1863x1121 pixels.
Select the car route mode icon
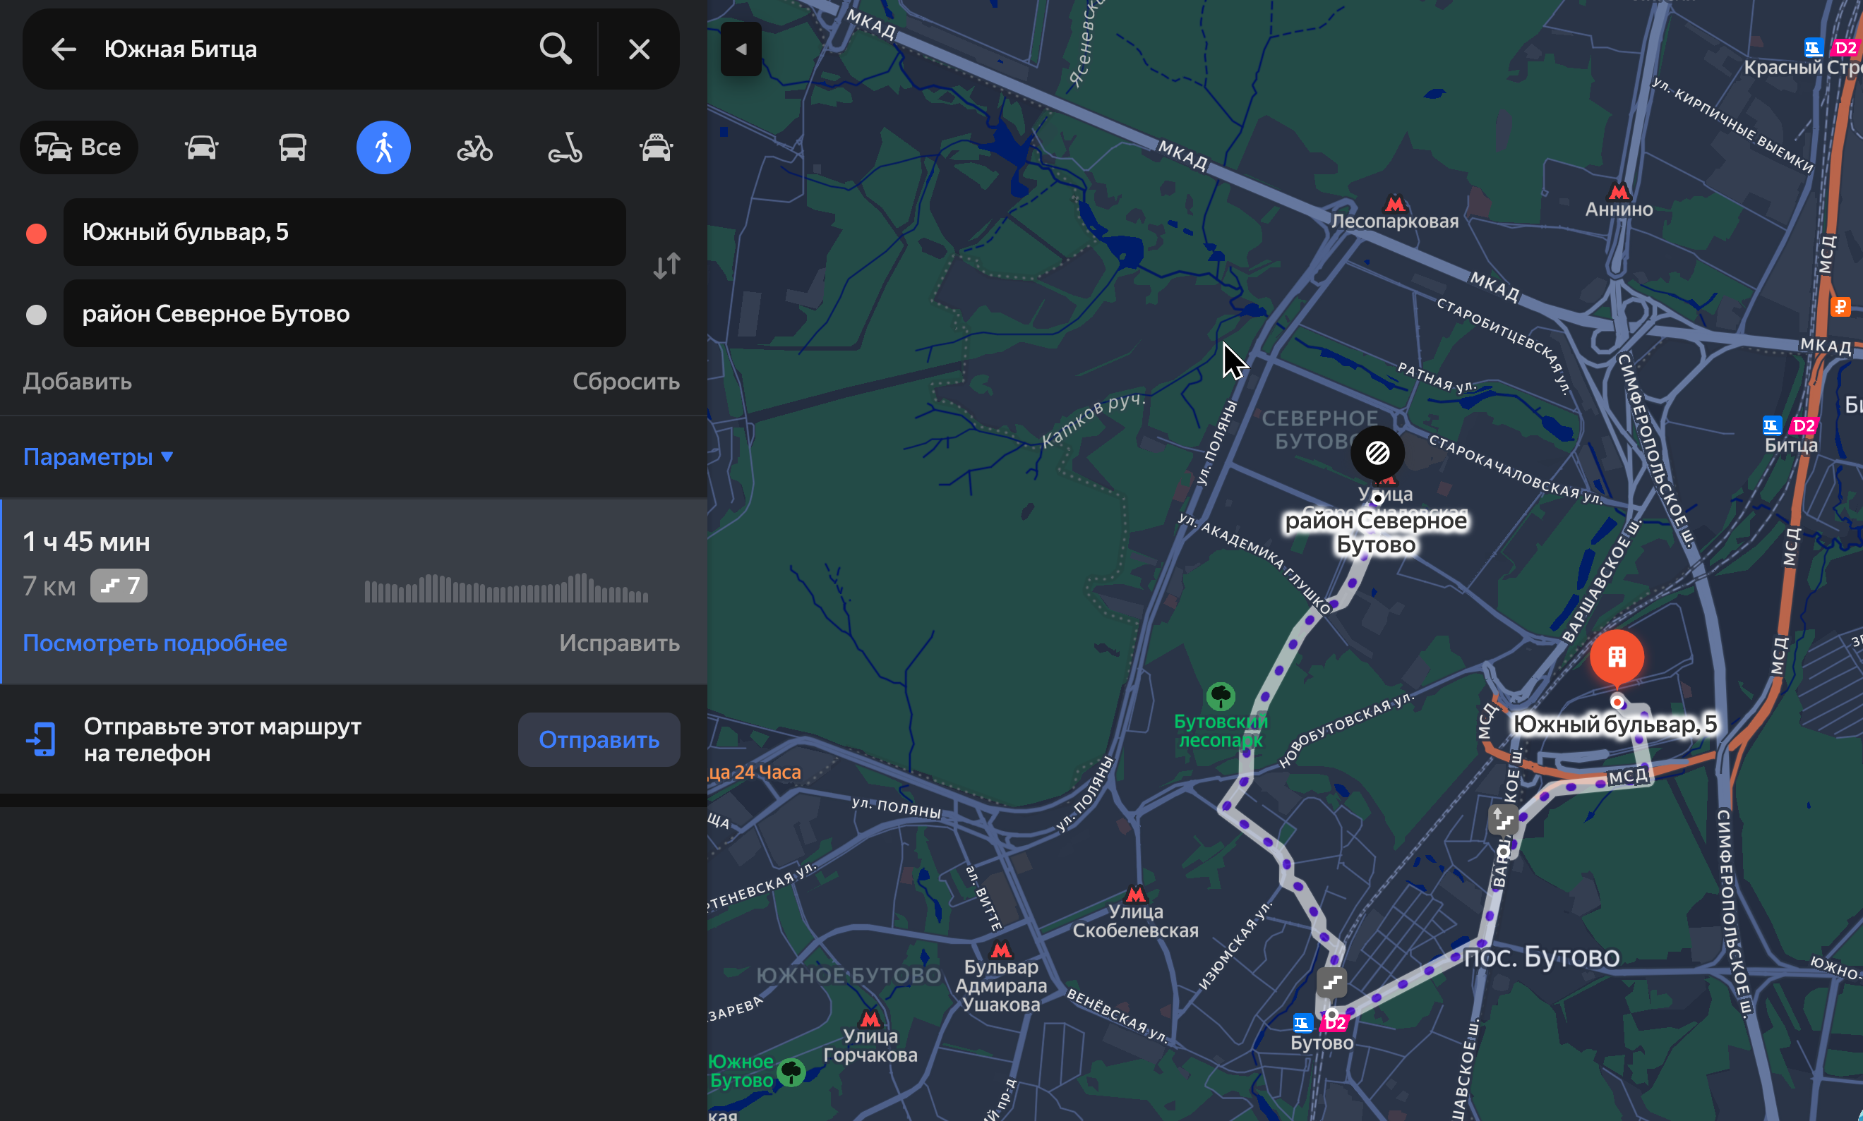click(201, 147)
